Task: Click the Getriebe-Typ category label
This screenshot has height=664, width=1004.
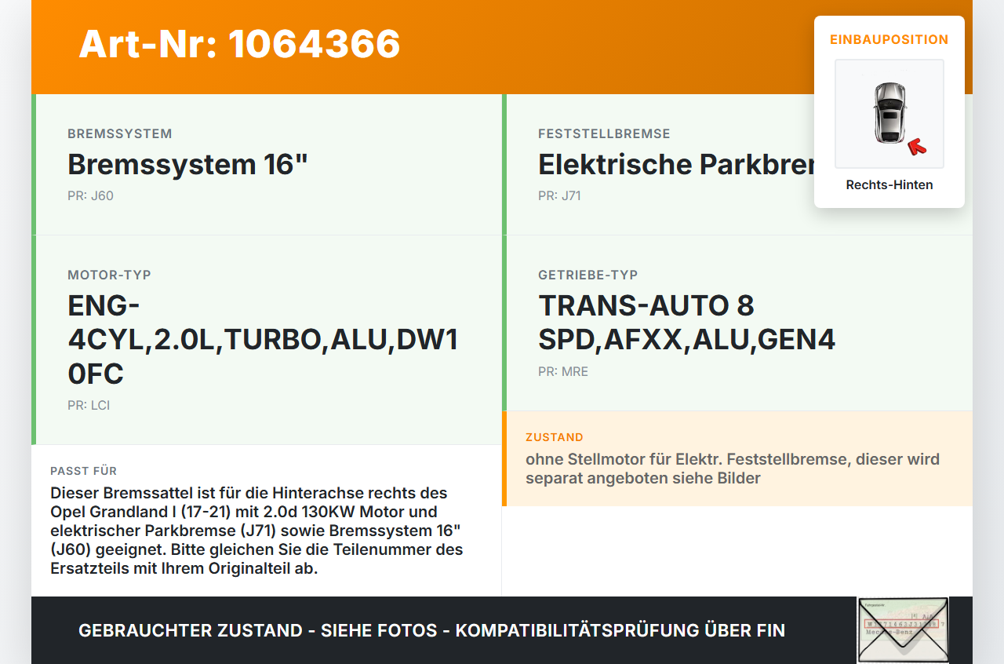Action: [588, 275]
